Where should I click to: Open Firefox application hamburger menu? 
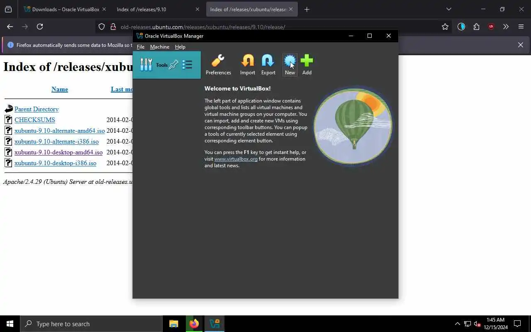click(x=521, y=27)
